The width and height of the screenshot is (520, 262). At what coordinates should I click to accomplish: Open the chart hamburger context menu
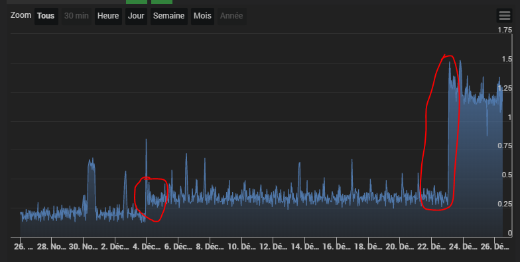tap(504, 16)
